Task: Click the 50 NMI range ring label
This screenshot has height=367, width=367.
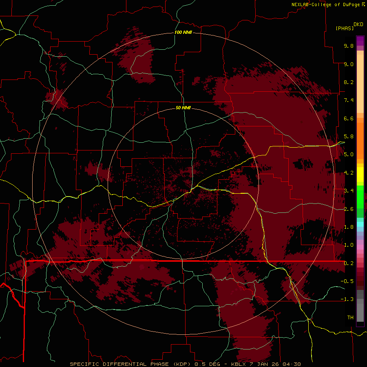Action: (183, 108)
